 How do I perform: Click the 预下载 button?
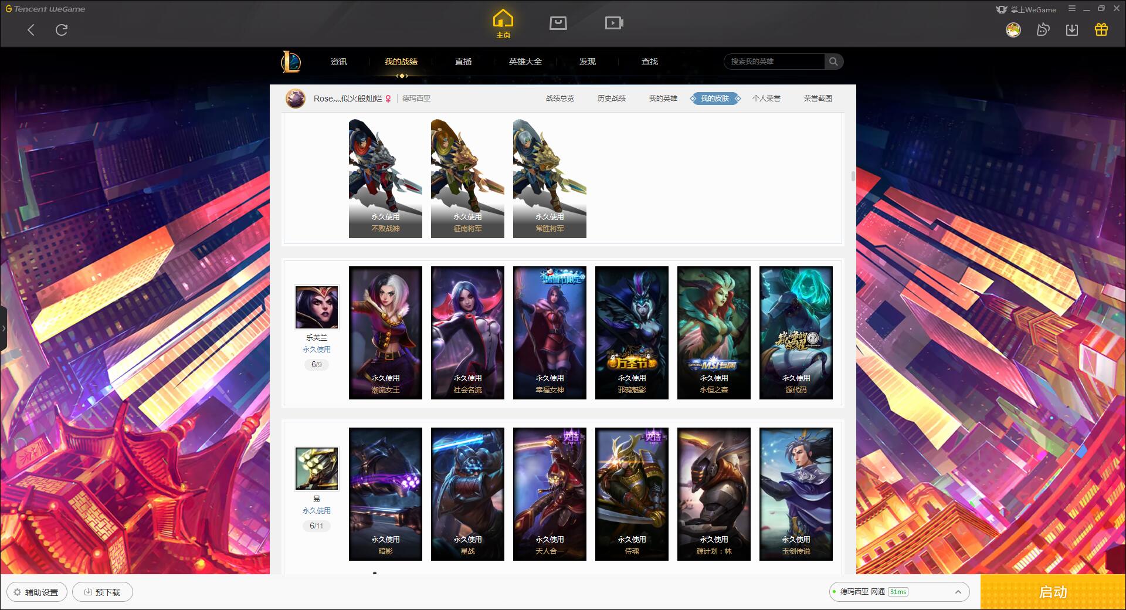(103, 592)
